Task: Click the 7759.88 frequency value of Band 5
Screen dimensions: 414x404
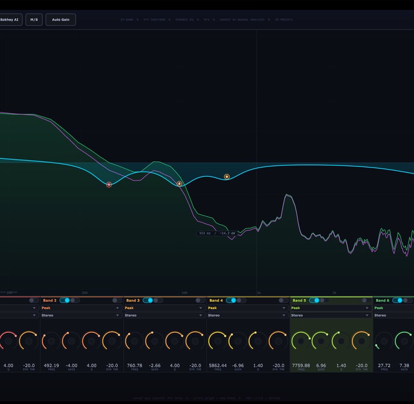Action: pyautogui.click(x=301, y=365)
